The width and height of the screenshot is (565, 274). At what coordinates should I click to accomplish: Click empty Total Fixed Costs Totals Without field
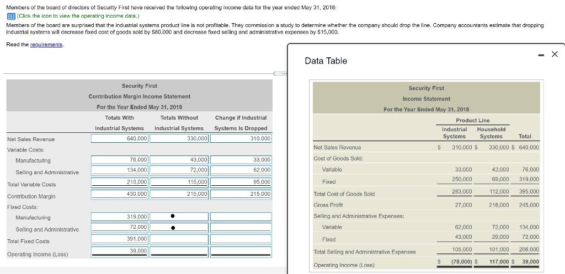click(179, 239)
